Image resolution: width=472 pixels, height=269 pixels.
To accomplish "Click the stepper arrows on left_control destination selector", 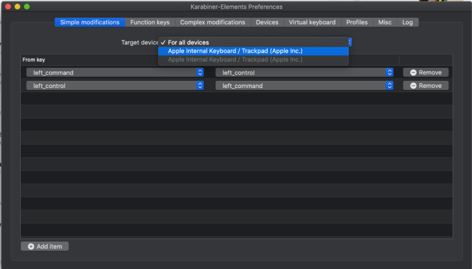I will tap(389, 72).
